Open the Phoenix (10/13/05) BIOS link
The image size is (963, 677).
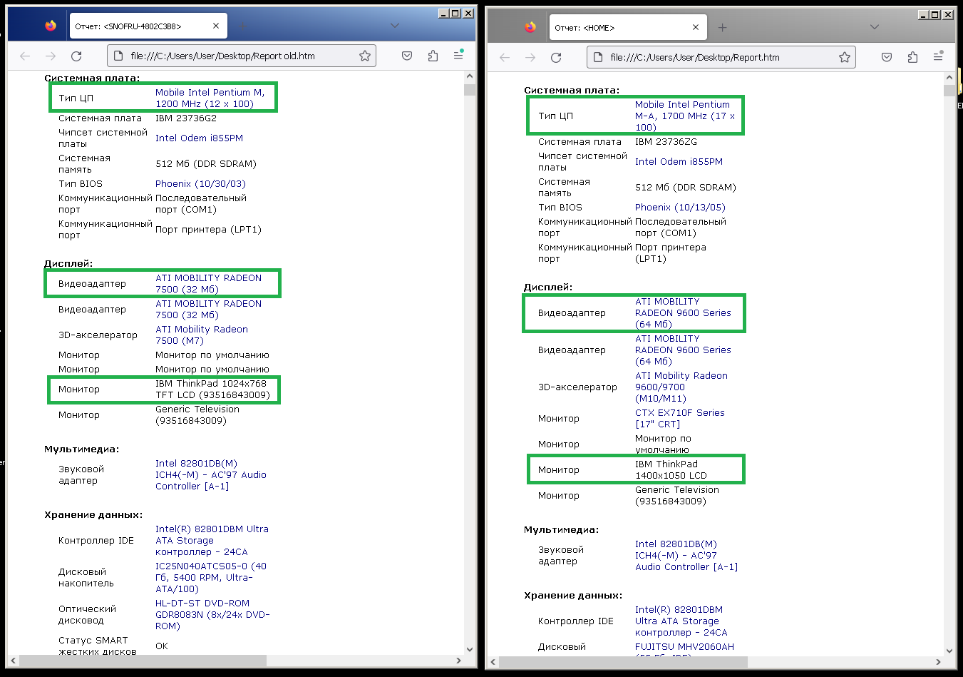click(680, 207)
